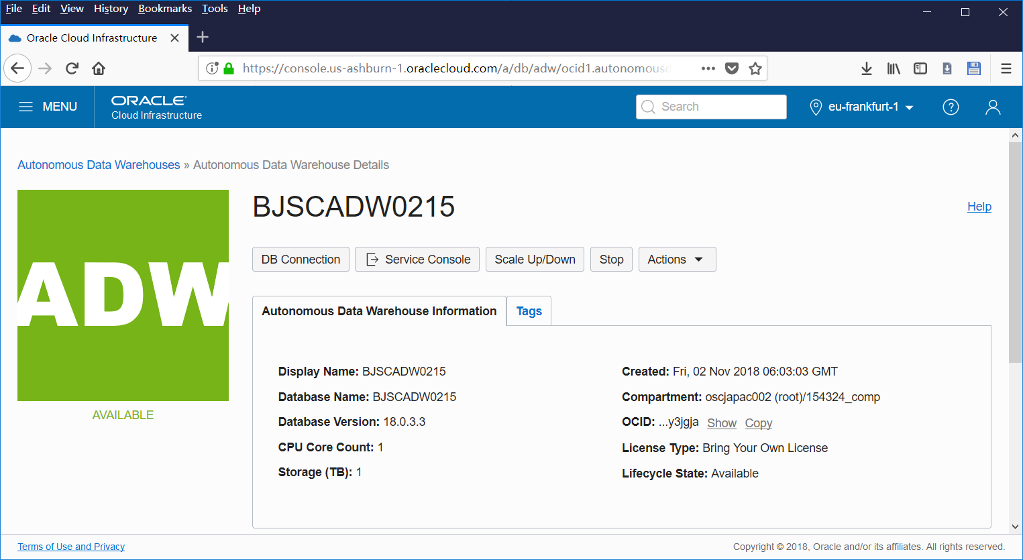Open the File menu

click(x=13, y=9)
